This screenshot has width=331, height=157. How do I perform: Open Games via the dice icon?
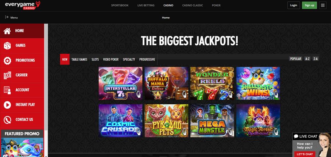pos(7,45)
